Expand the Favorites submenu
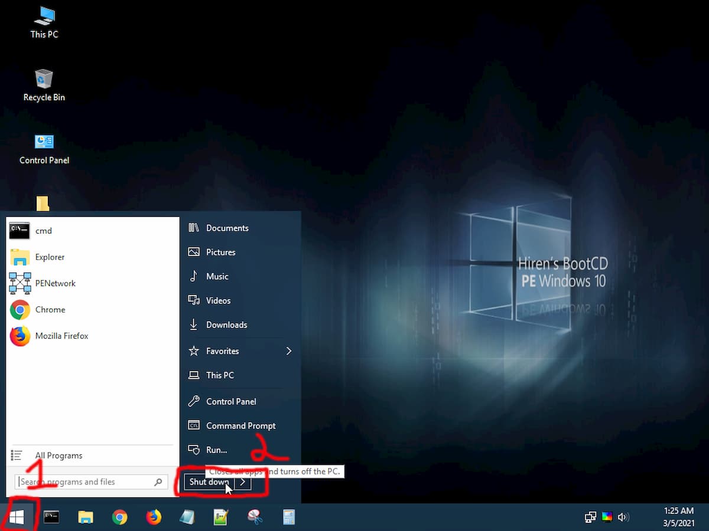The width and height of the screenshot is (709, 531). coord(240,351)
